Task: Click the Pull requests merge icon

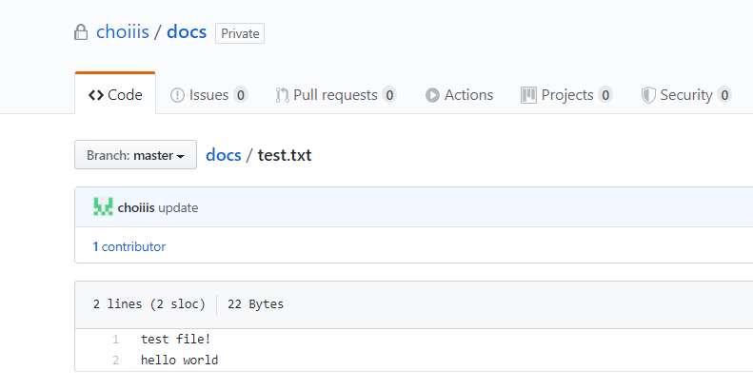Action: 282,95
